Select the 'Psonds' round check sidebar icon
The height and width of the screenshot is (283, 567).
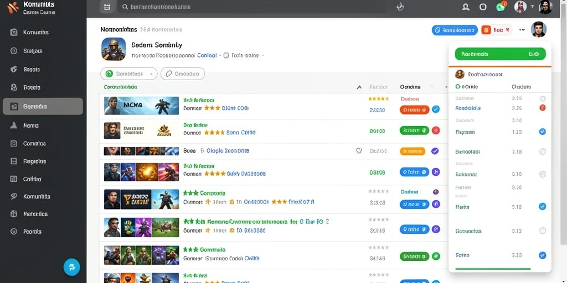[14, 232]
